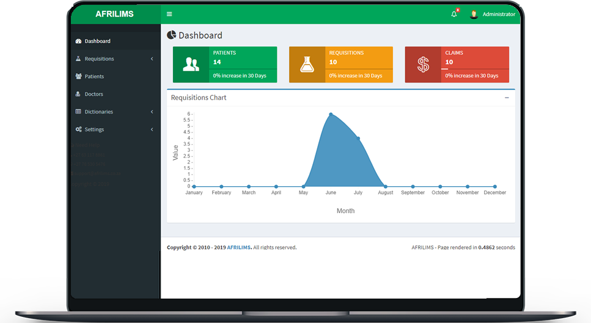Expand the Settings sidebar submenu arrow
The width and height of the screenshot is (591, 323).
(152, 129)
